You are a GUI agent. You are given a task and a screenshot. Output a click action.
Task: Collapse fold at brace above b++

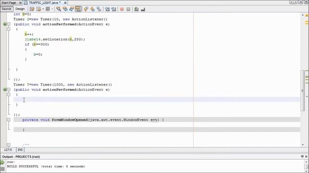click(9, 29)
